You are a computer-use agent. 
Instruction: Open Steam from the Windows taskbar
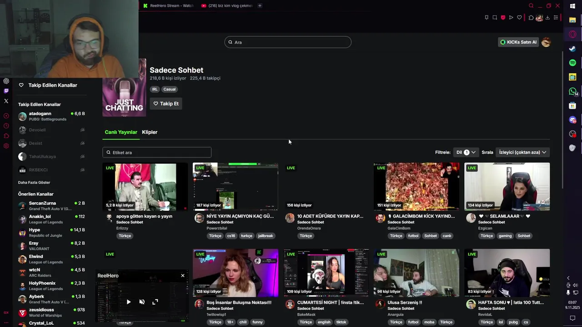(572, 49)
